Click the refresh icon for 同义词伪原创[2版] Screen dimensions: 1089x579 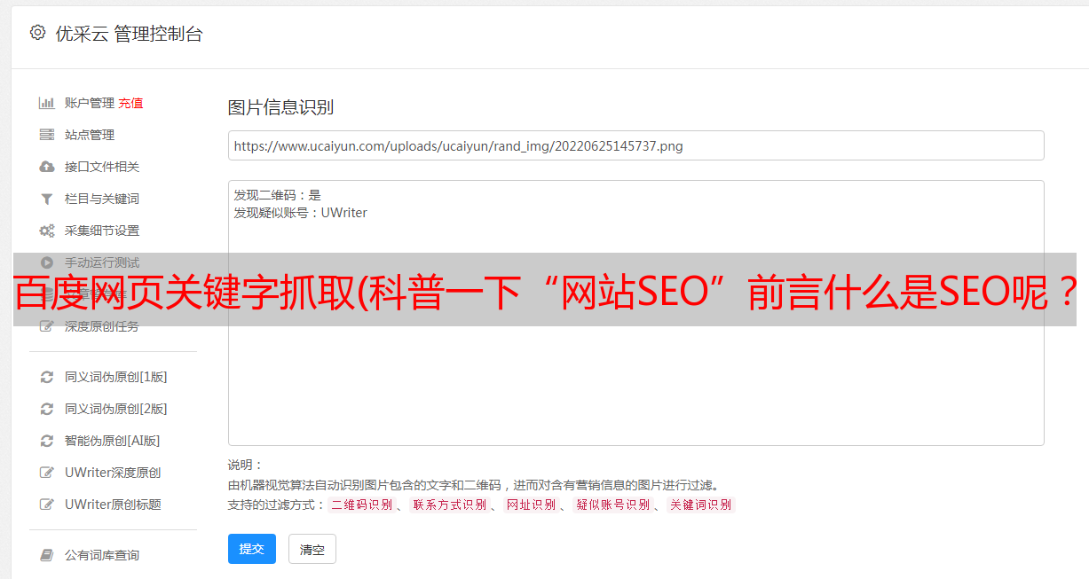tap(47, 409)
